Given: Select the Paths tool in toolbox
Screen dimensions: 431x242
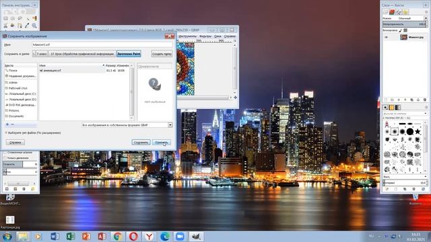Looking at the screenshot, I should coord(20,26).
